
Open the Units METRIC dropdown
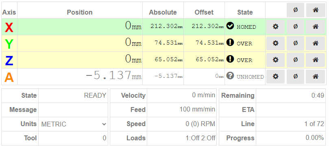point(73,124)
